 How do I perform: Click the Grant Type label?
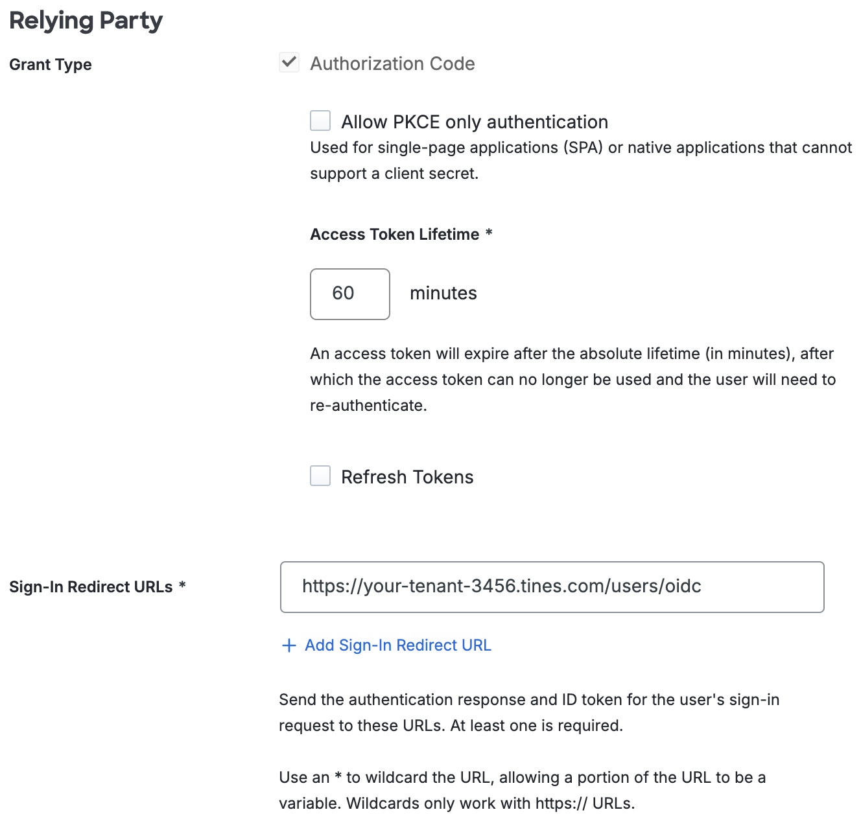50,64
